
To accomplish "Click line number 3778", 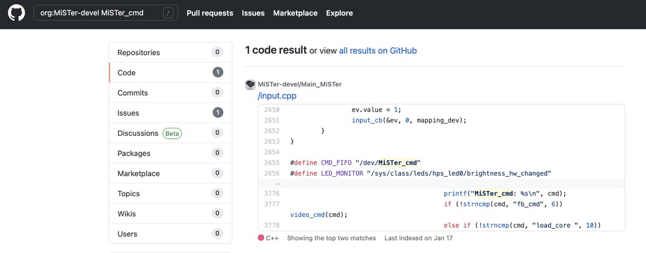I will tap(272, 225).
